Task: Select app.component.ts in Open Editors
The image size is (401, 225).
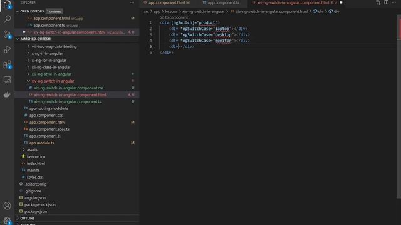Action: pos(49,26)
